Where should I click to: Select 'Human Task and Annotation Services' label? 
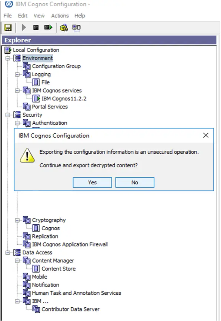[x=77, y=293]
